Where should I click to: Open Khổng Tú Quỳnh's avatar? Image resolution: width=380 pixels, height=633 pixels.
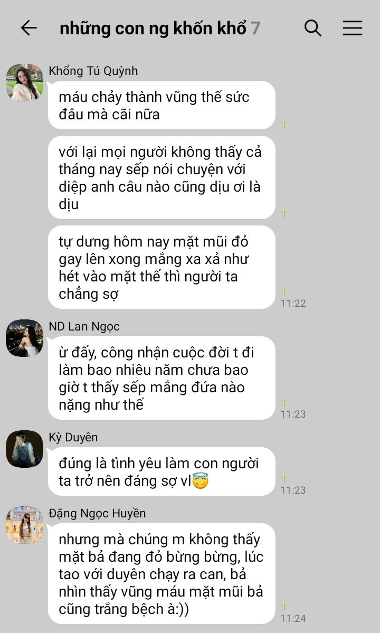coord(25,82)
